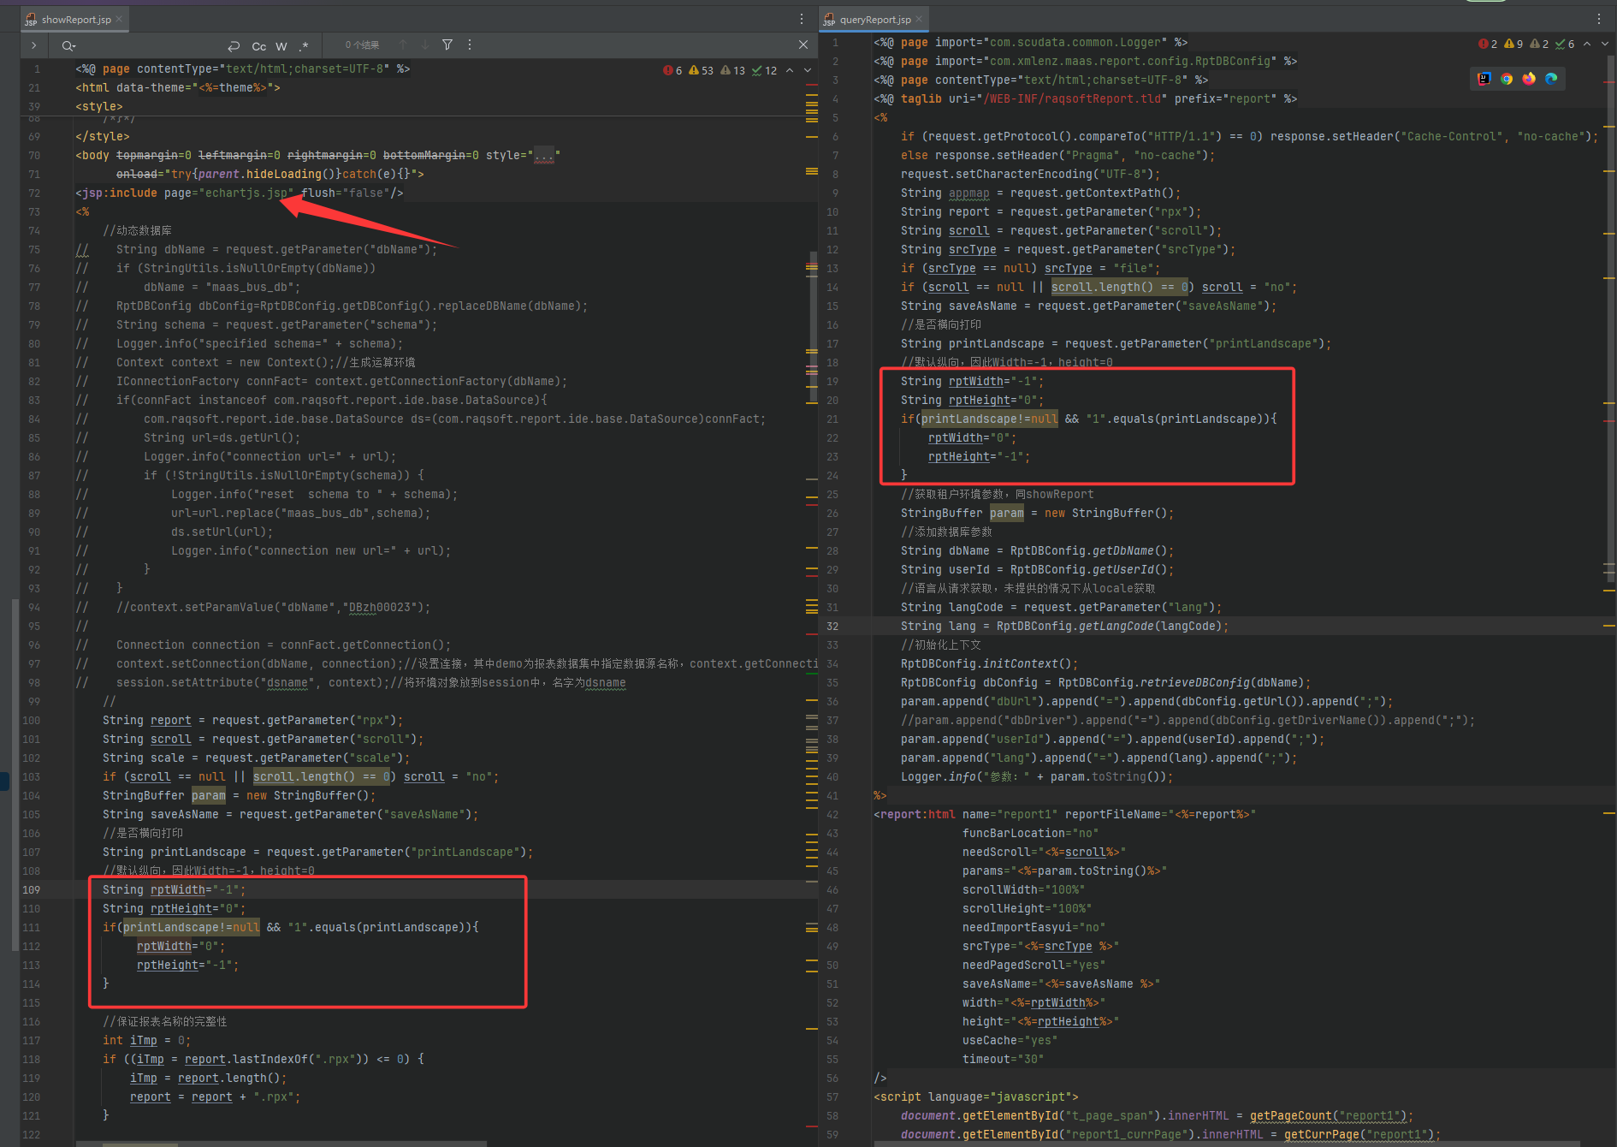
Task: Expand the replace field chevron in find bar
Action: [x=33, y=45]
